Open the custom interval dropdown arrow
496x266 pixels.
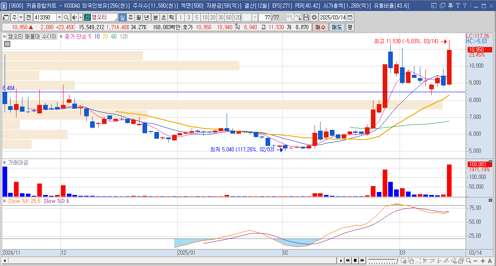pyautogui.click(x=255, y=17)
